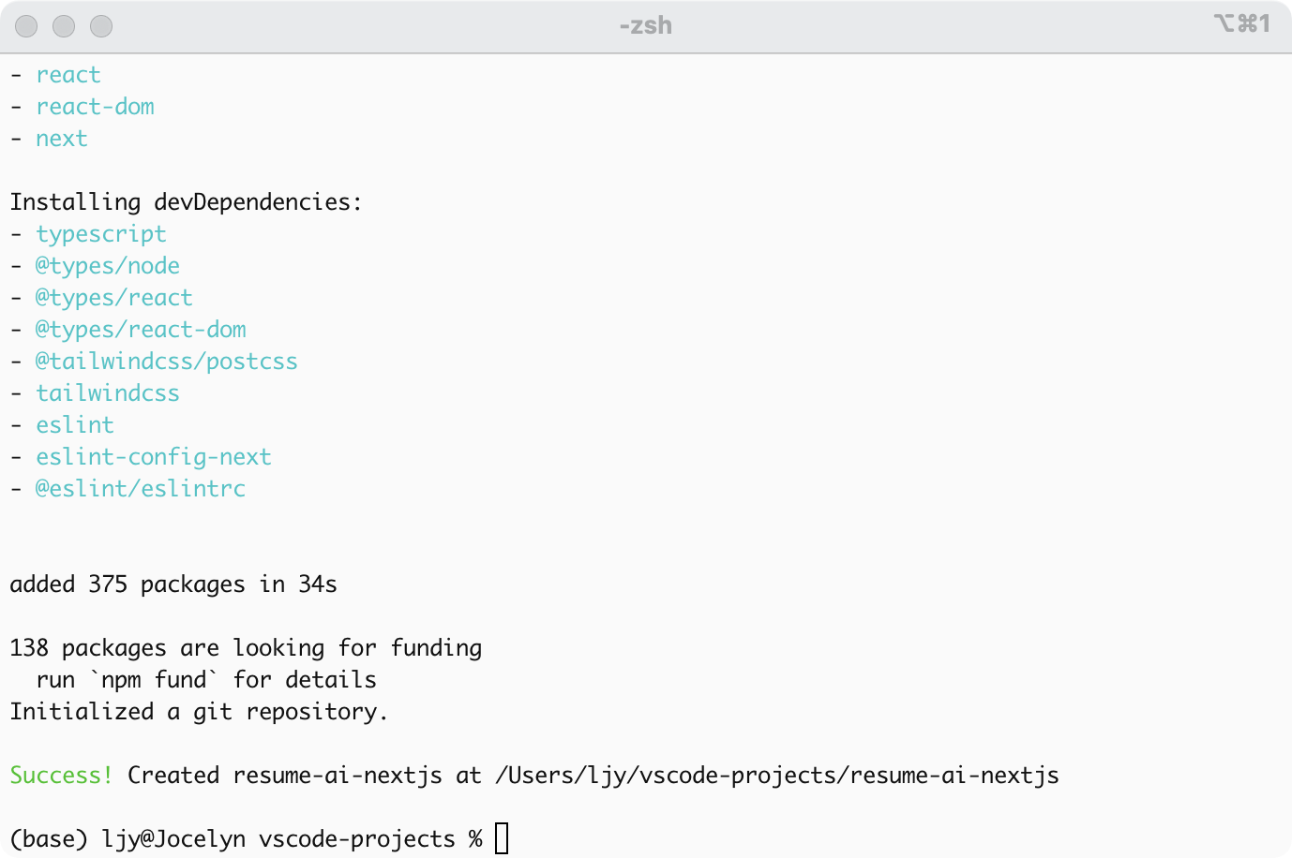Click the '@tailwindcss/postcss' package name
This screenshot has width=1292, height=858.
pyautogui.click(x=167, y=362)
